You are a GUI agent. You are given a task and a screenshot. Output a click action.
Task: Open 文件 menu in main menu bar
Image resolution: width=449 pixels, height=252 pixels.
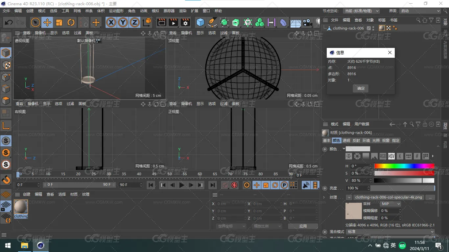coord(6,11)
